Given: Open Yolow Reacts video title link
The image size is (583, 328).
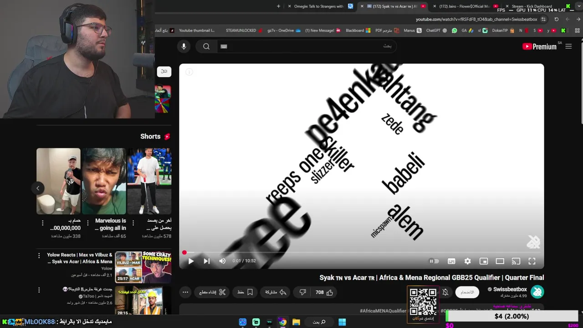Looking at the screenshot, I should pyautogui.click(x=79, y=258).
